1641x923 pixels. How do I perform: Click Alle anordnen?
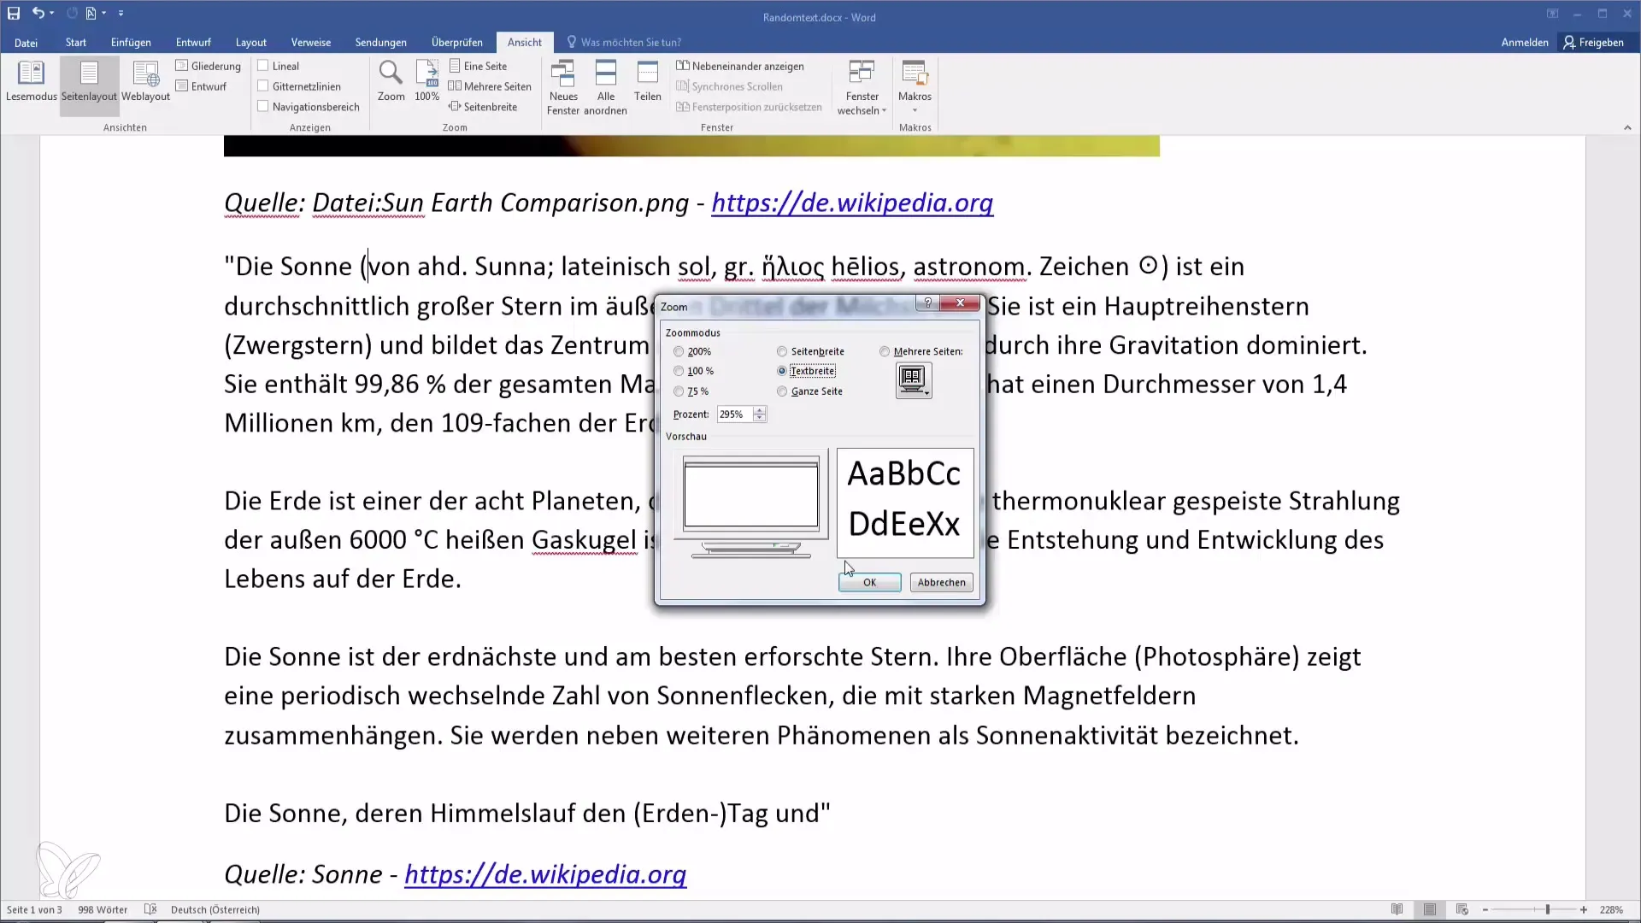605,87
